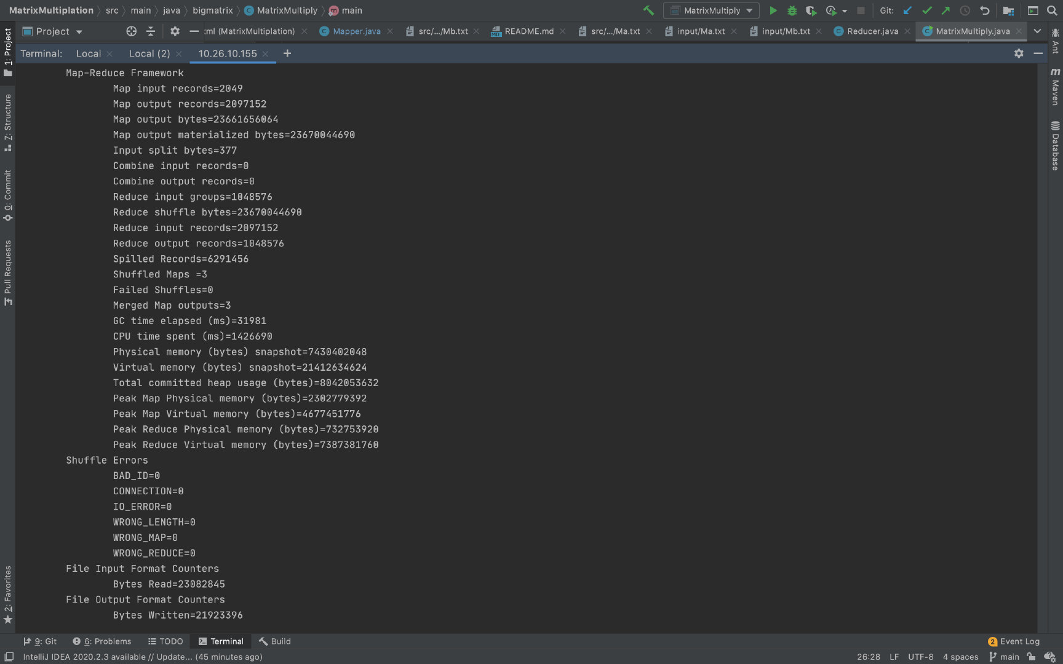Screen dimensions: 1063x664
Task: Commit changes with Git checkmark icon
Action: point(926,10)
